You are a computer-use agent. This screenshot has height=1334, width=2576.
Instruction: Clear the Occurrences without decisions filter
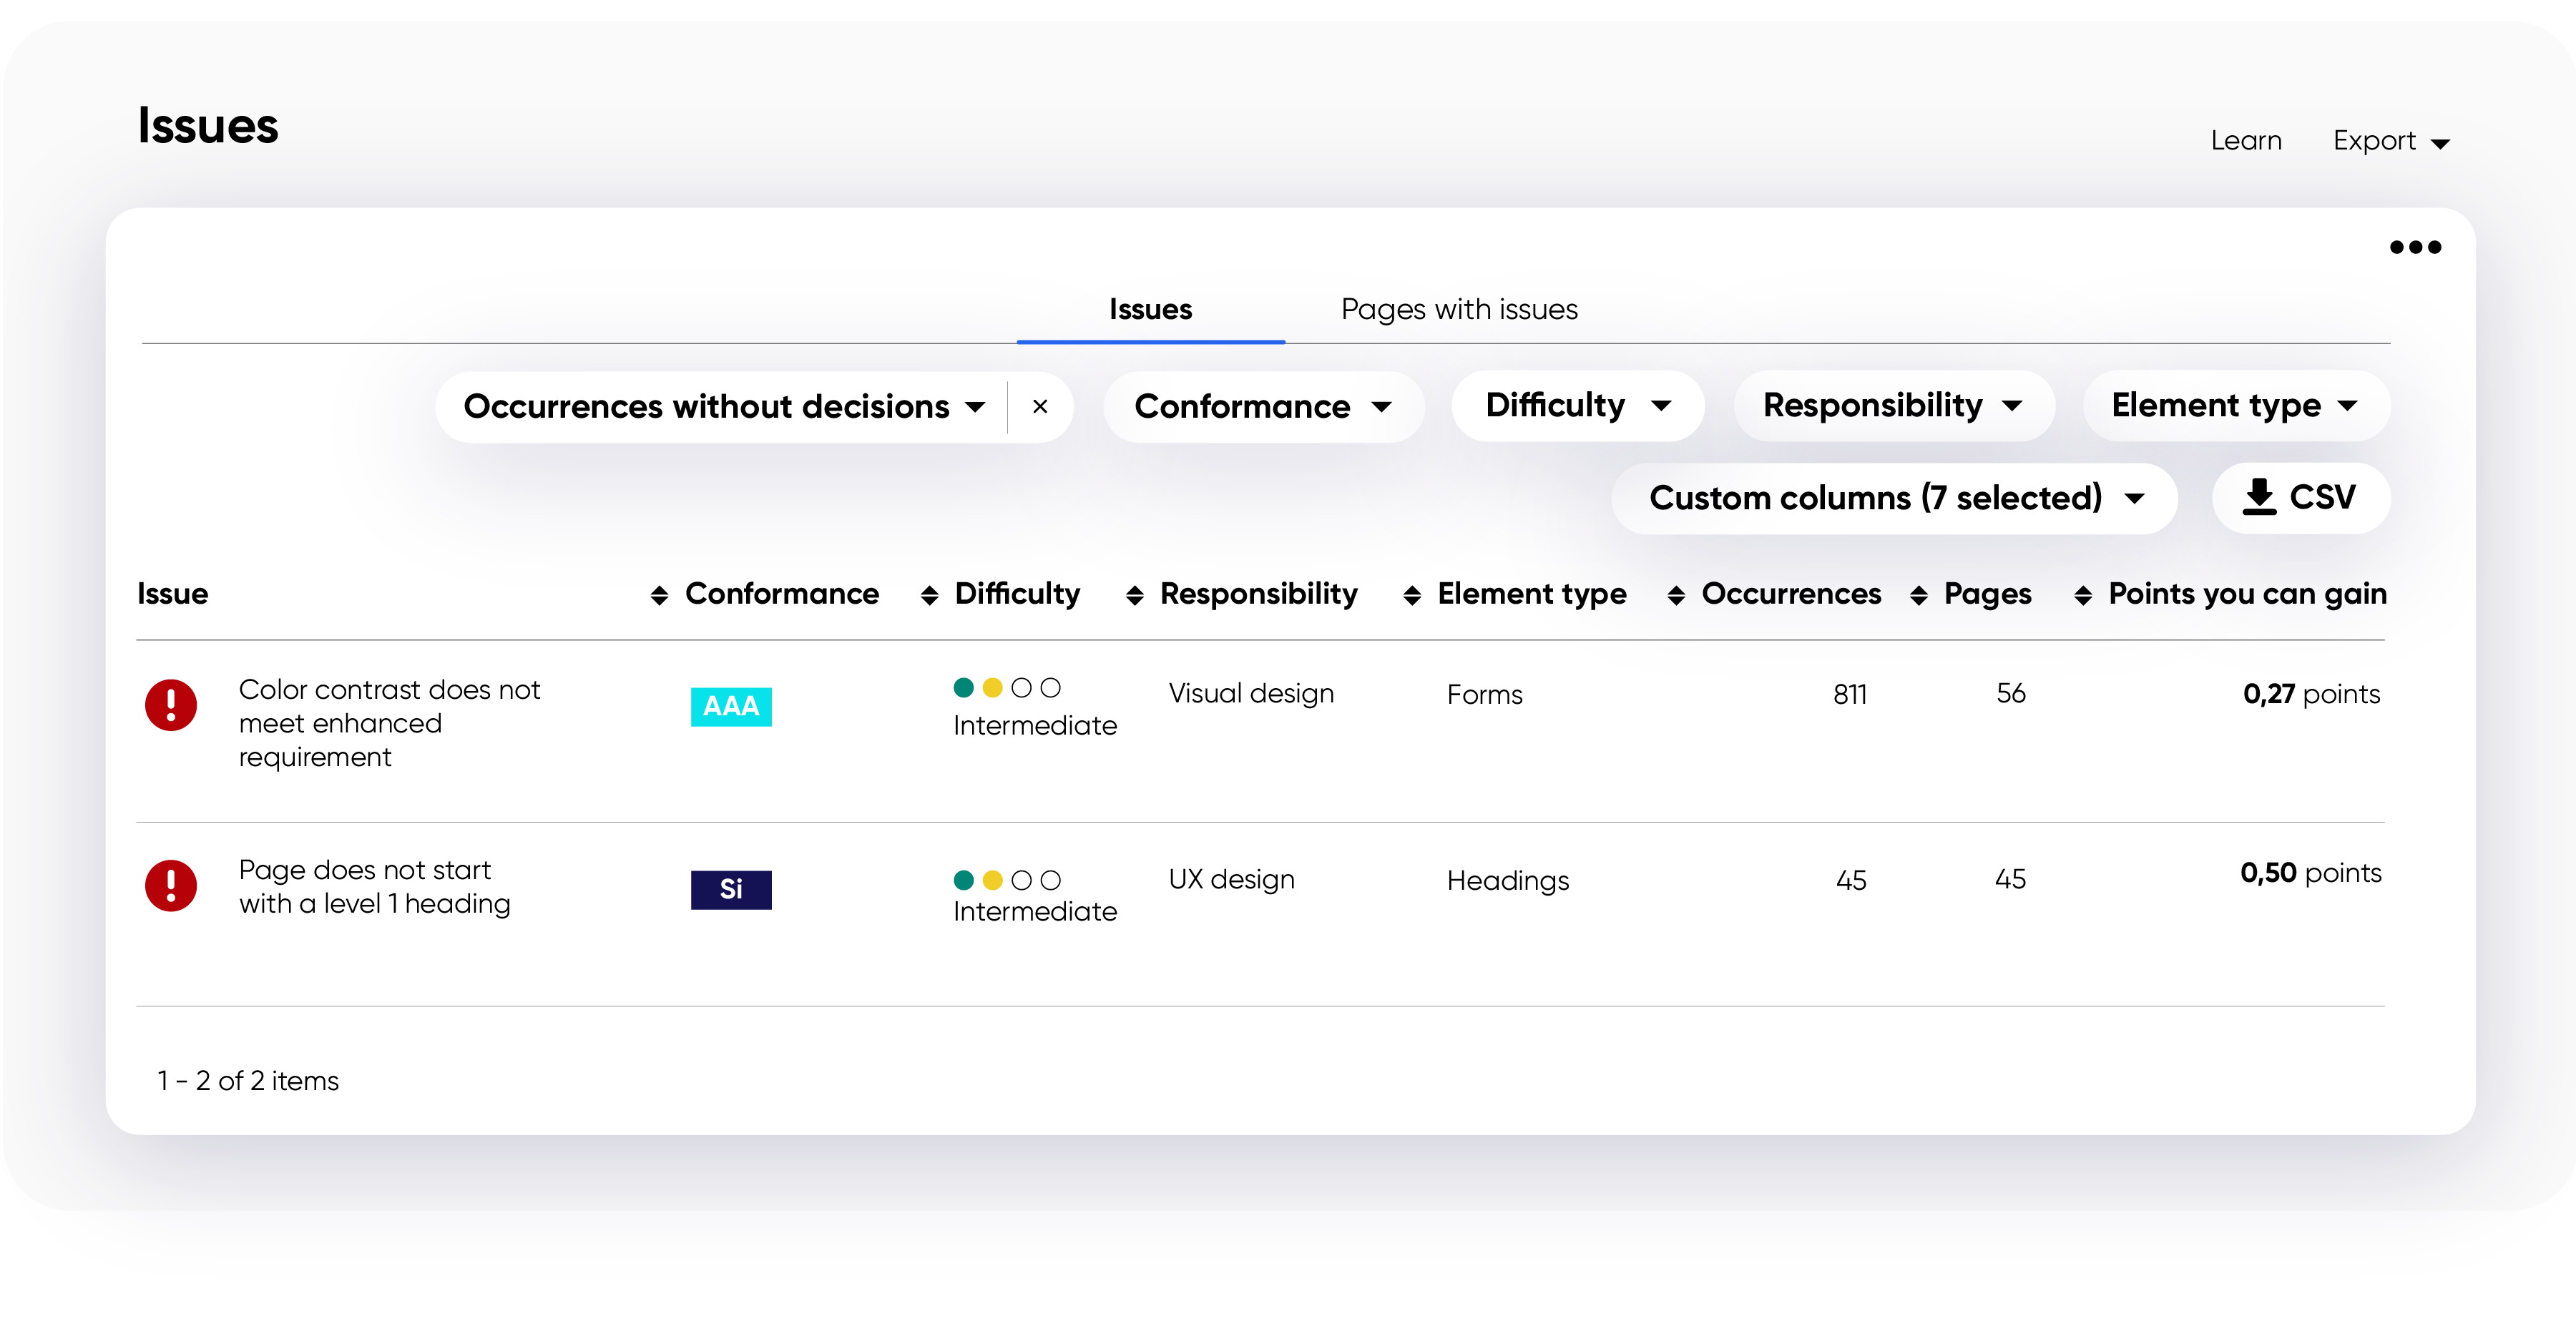click(x=1040, y=407)
